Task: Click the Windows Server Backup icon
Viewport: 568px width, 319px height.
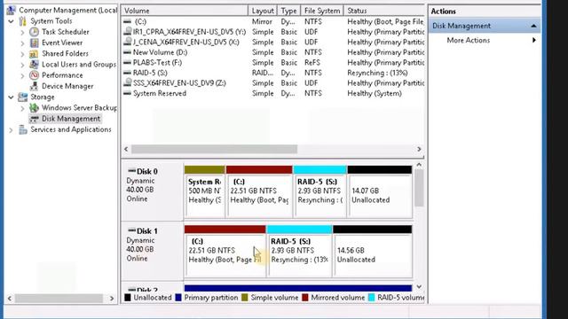Action: pyautogui.click(x=34, y=108)
